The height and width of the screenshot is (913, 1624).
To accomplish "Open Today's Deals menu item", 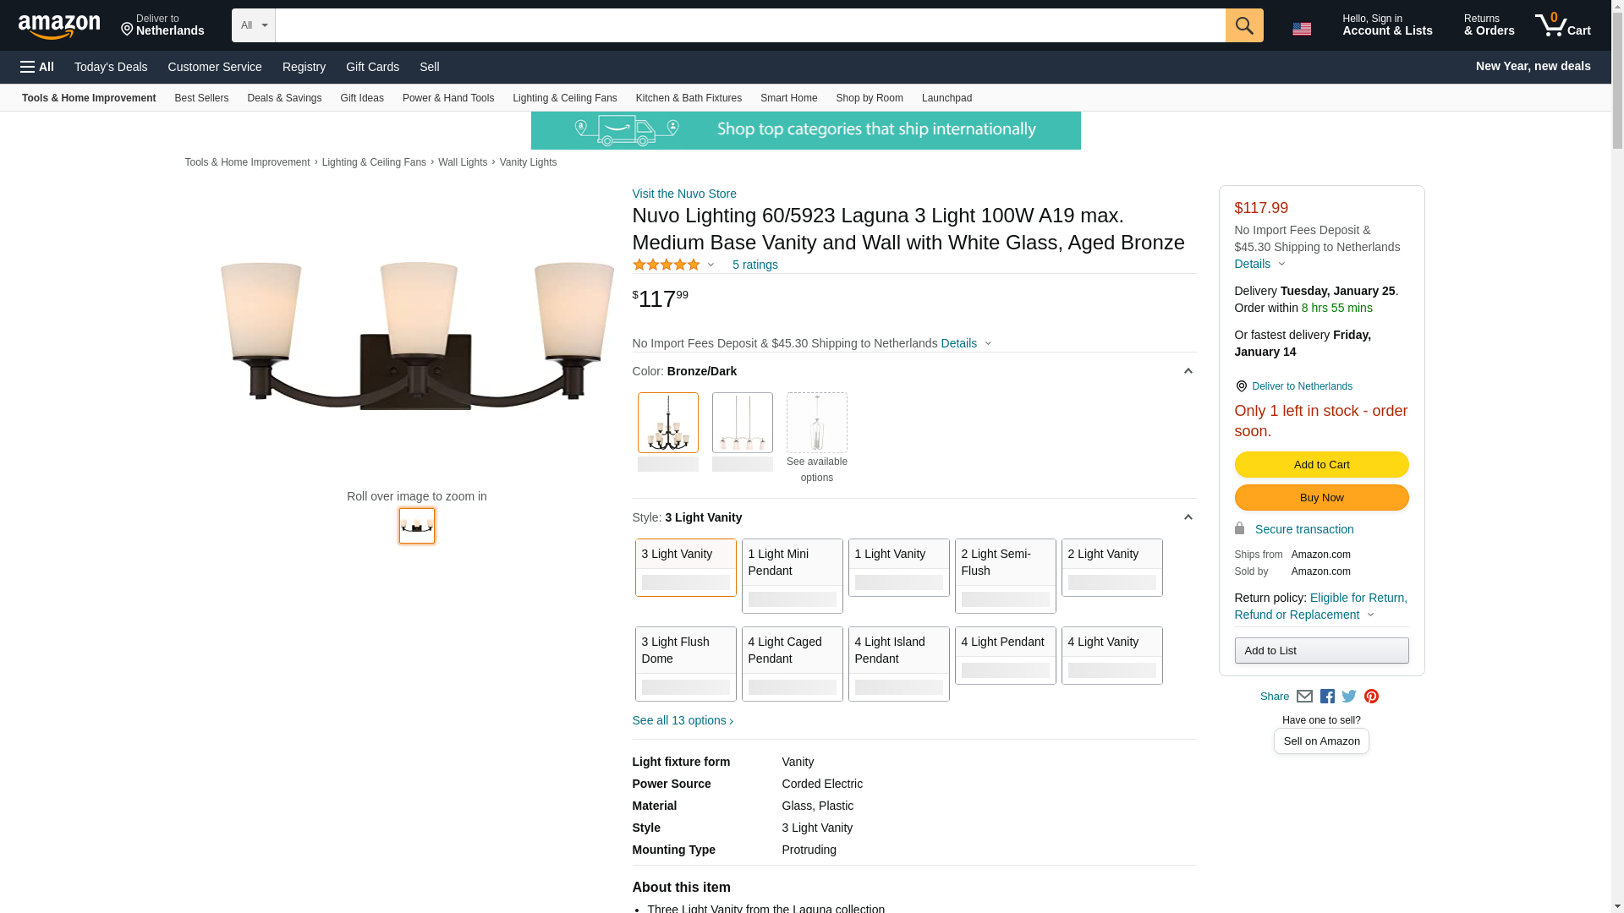I will click(111, 67).
